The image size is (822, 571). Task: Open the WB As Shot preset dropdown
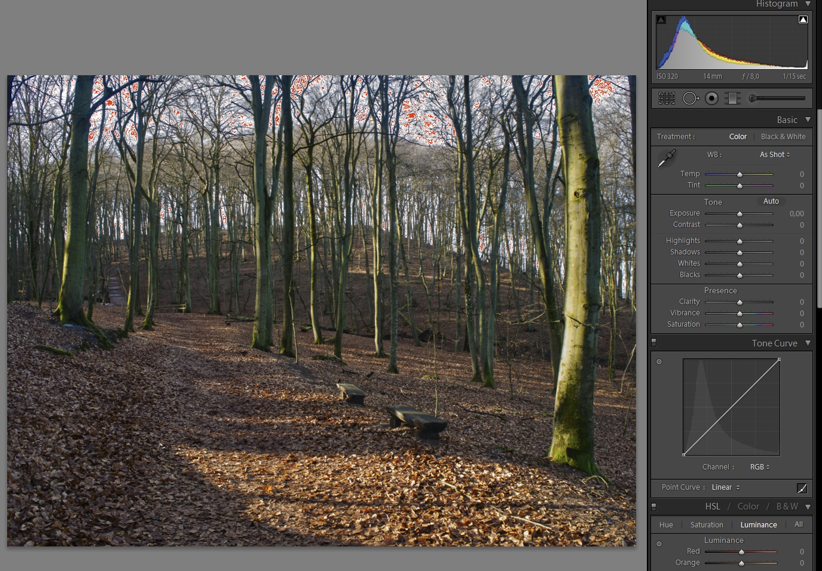[x=775, y=155]
